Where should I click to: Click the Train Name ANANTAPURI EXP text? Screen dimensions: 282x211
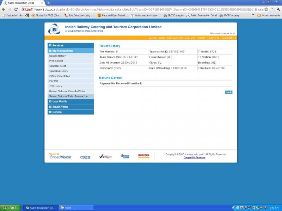click(x=118, y=57)
